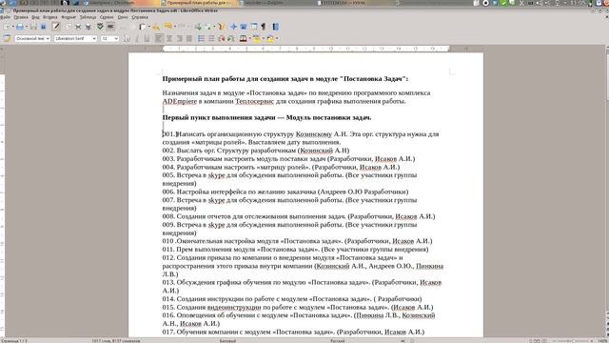Click the greyed Save icon
This screenshot has height=343, width=609.
(33, 27)
